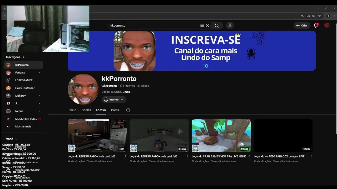Screen dimensions: 337x189
Task: Click title 'Jogando REDE PARADOX' with 32 visualizações
Action: pos(153,156)
